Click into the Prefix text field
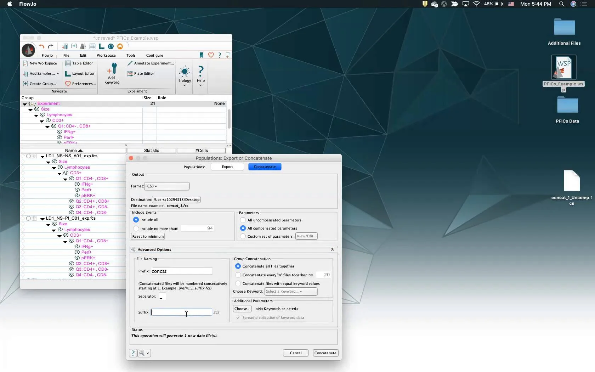 click(x=181, y=271)
